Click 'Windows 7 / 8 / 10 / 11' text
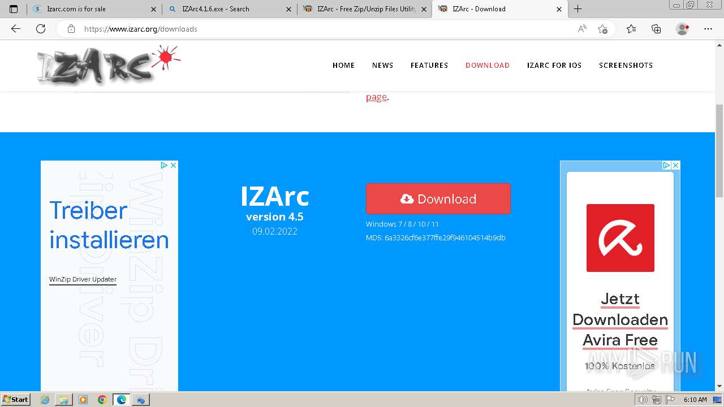The height and width of the screenshot is (407, 724). [402, 224]
